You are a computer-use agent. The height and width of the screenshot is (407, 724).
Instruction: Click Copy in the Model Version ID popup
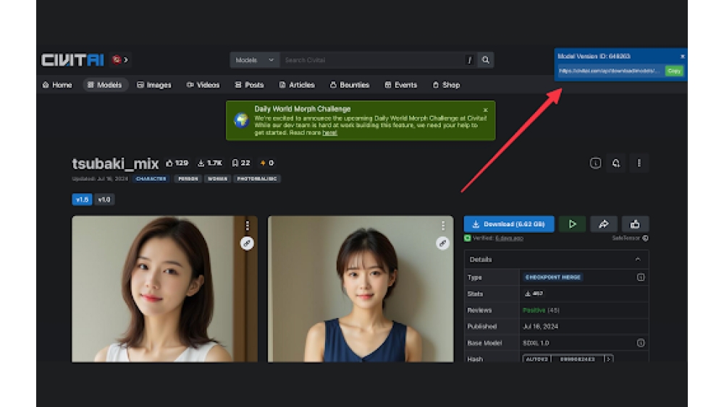674,71
